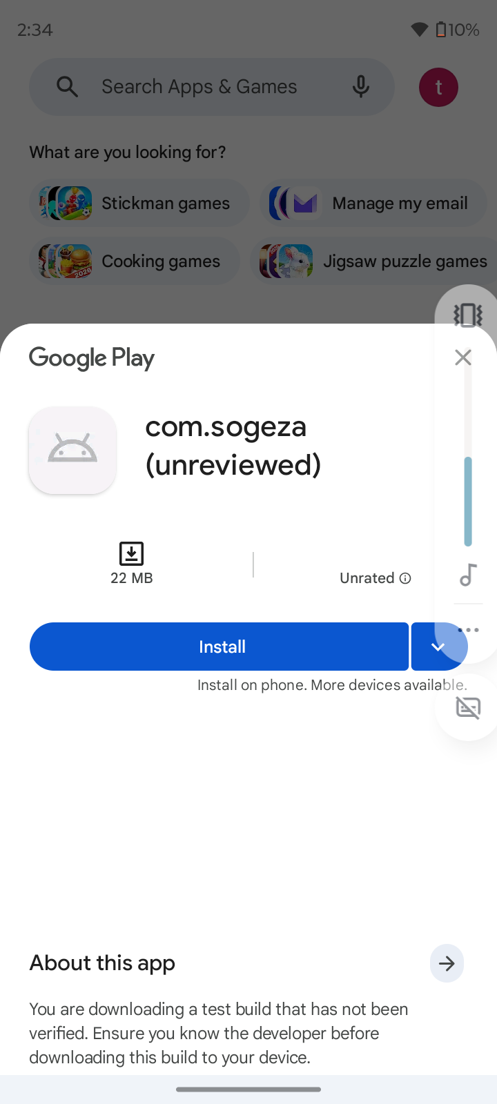Close the Google Play install sheet

pyautogui.click(x=463, y=357)
